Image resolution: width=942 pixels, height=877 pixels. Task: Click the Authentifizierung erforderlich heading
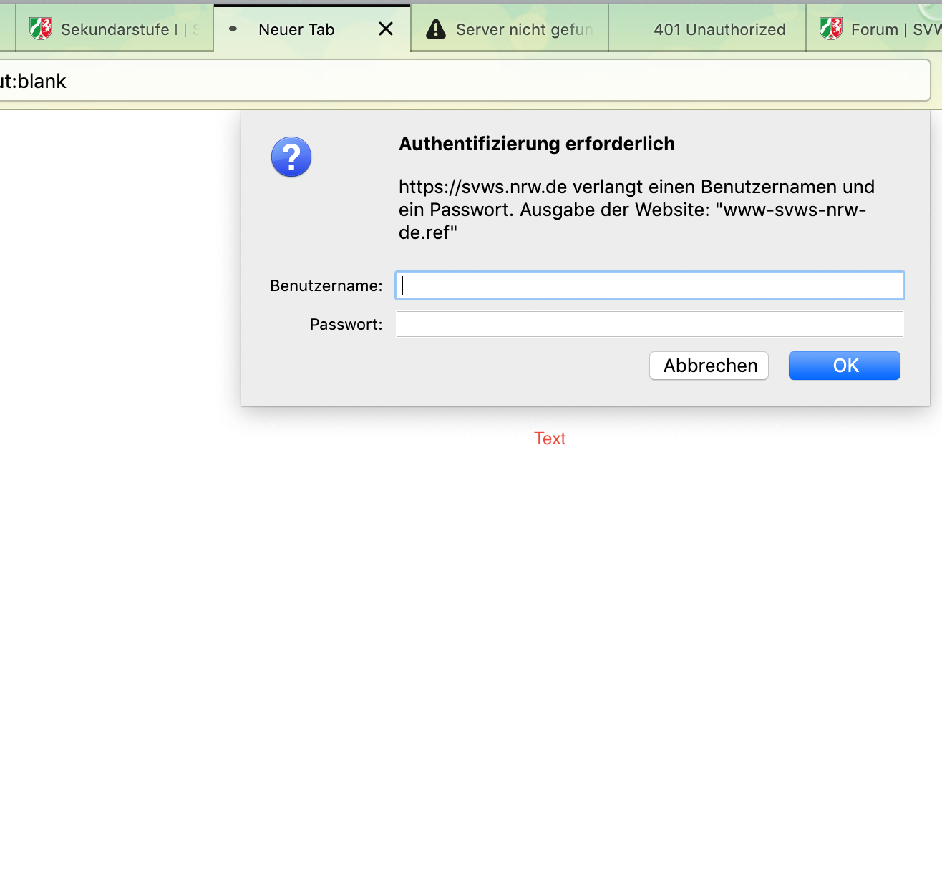(536, 144)
